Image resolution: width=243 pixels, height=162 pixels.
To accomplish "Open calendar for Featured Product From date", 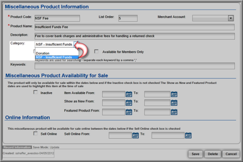I will point(129,112).
